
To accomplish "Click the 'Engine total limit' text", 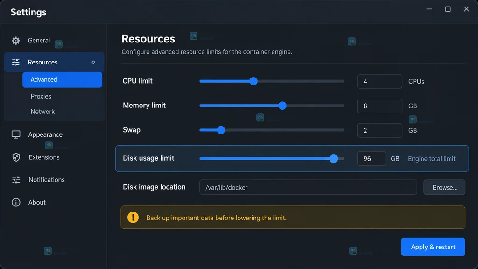I will pos(432,159).
